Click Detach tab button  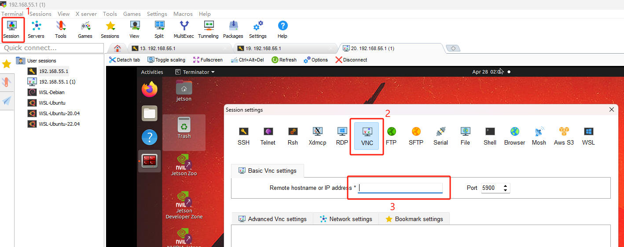coord(125,60)
